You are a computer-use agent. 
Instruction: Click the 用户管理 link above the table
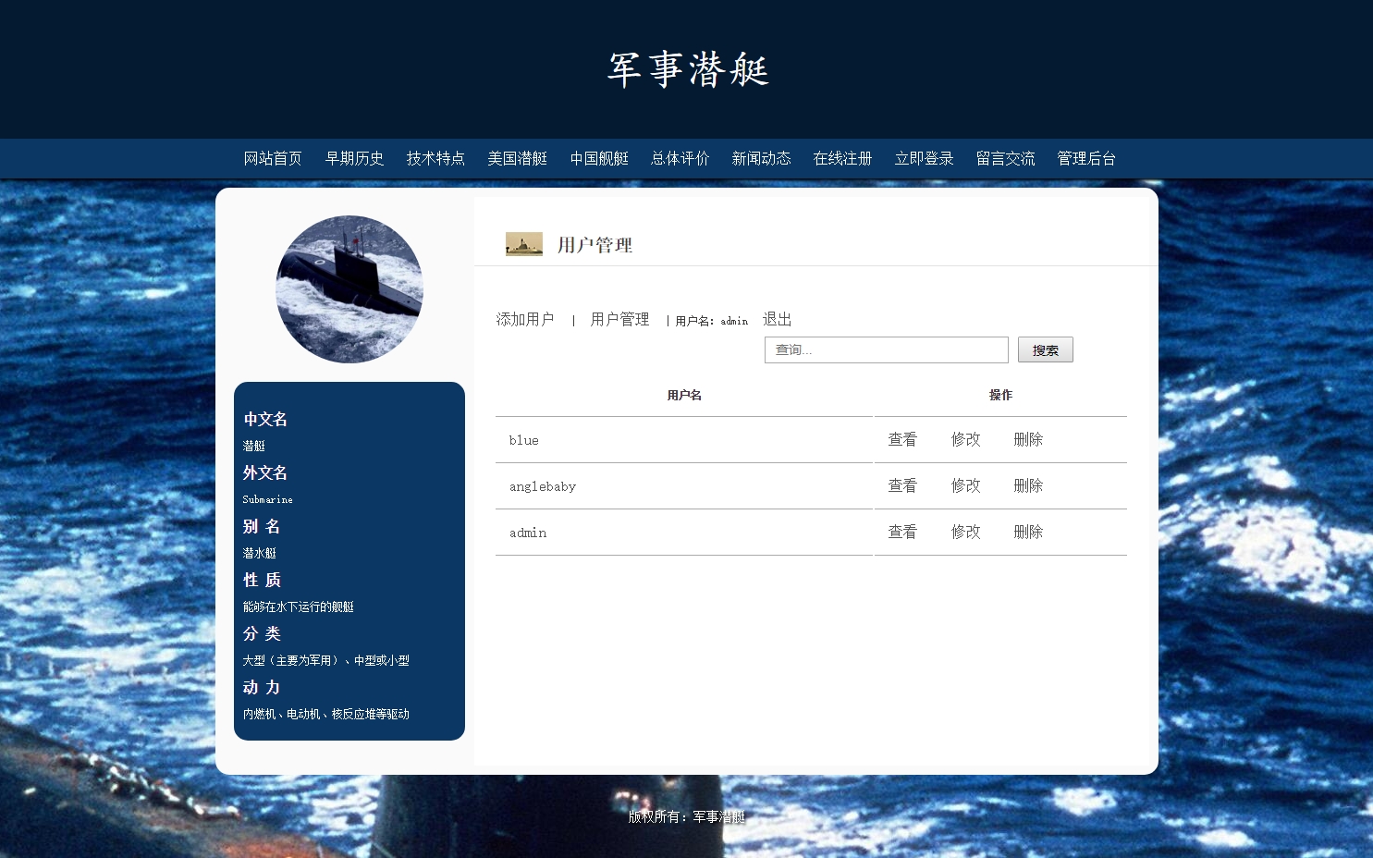pyautogui.click(x=619, y=319)
